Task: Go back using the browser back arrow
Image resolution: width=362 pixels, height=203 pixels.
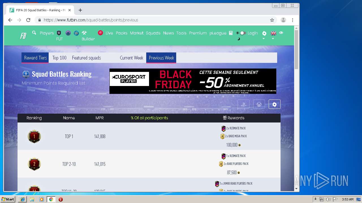Action: pyautogui.click(x=10, y=20)
